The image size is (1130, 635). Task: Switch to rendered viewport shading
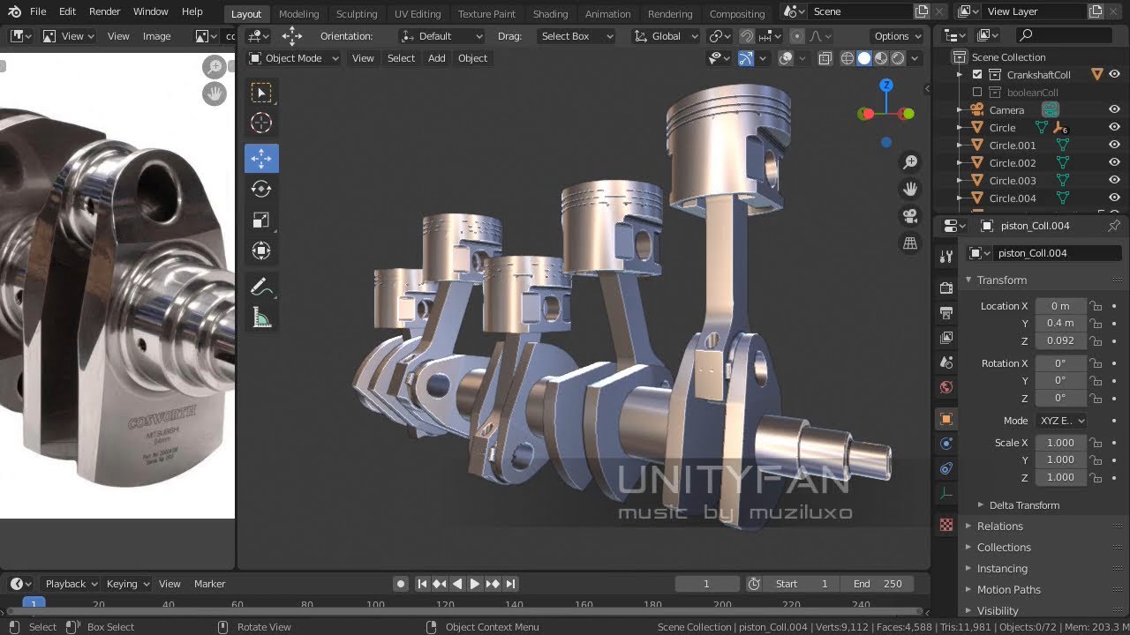click(898, 58)
